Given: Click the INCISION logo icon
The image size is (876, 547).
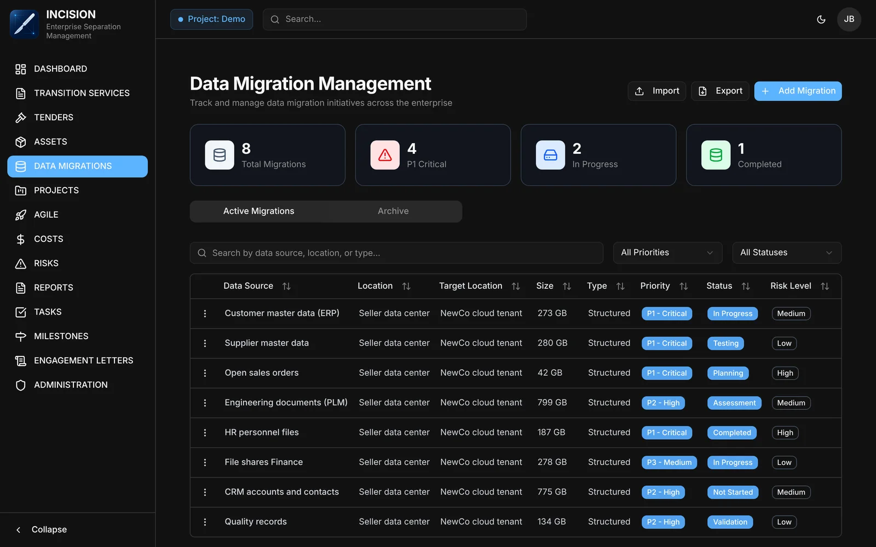Looking at the screenshot, I should coord(25,24).
